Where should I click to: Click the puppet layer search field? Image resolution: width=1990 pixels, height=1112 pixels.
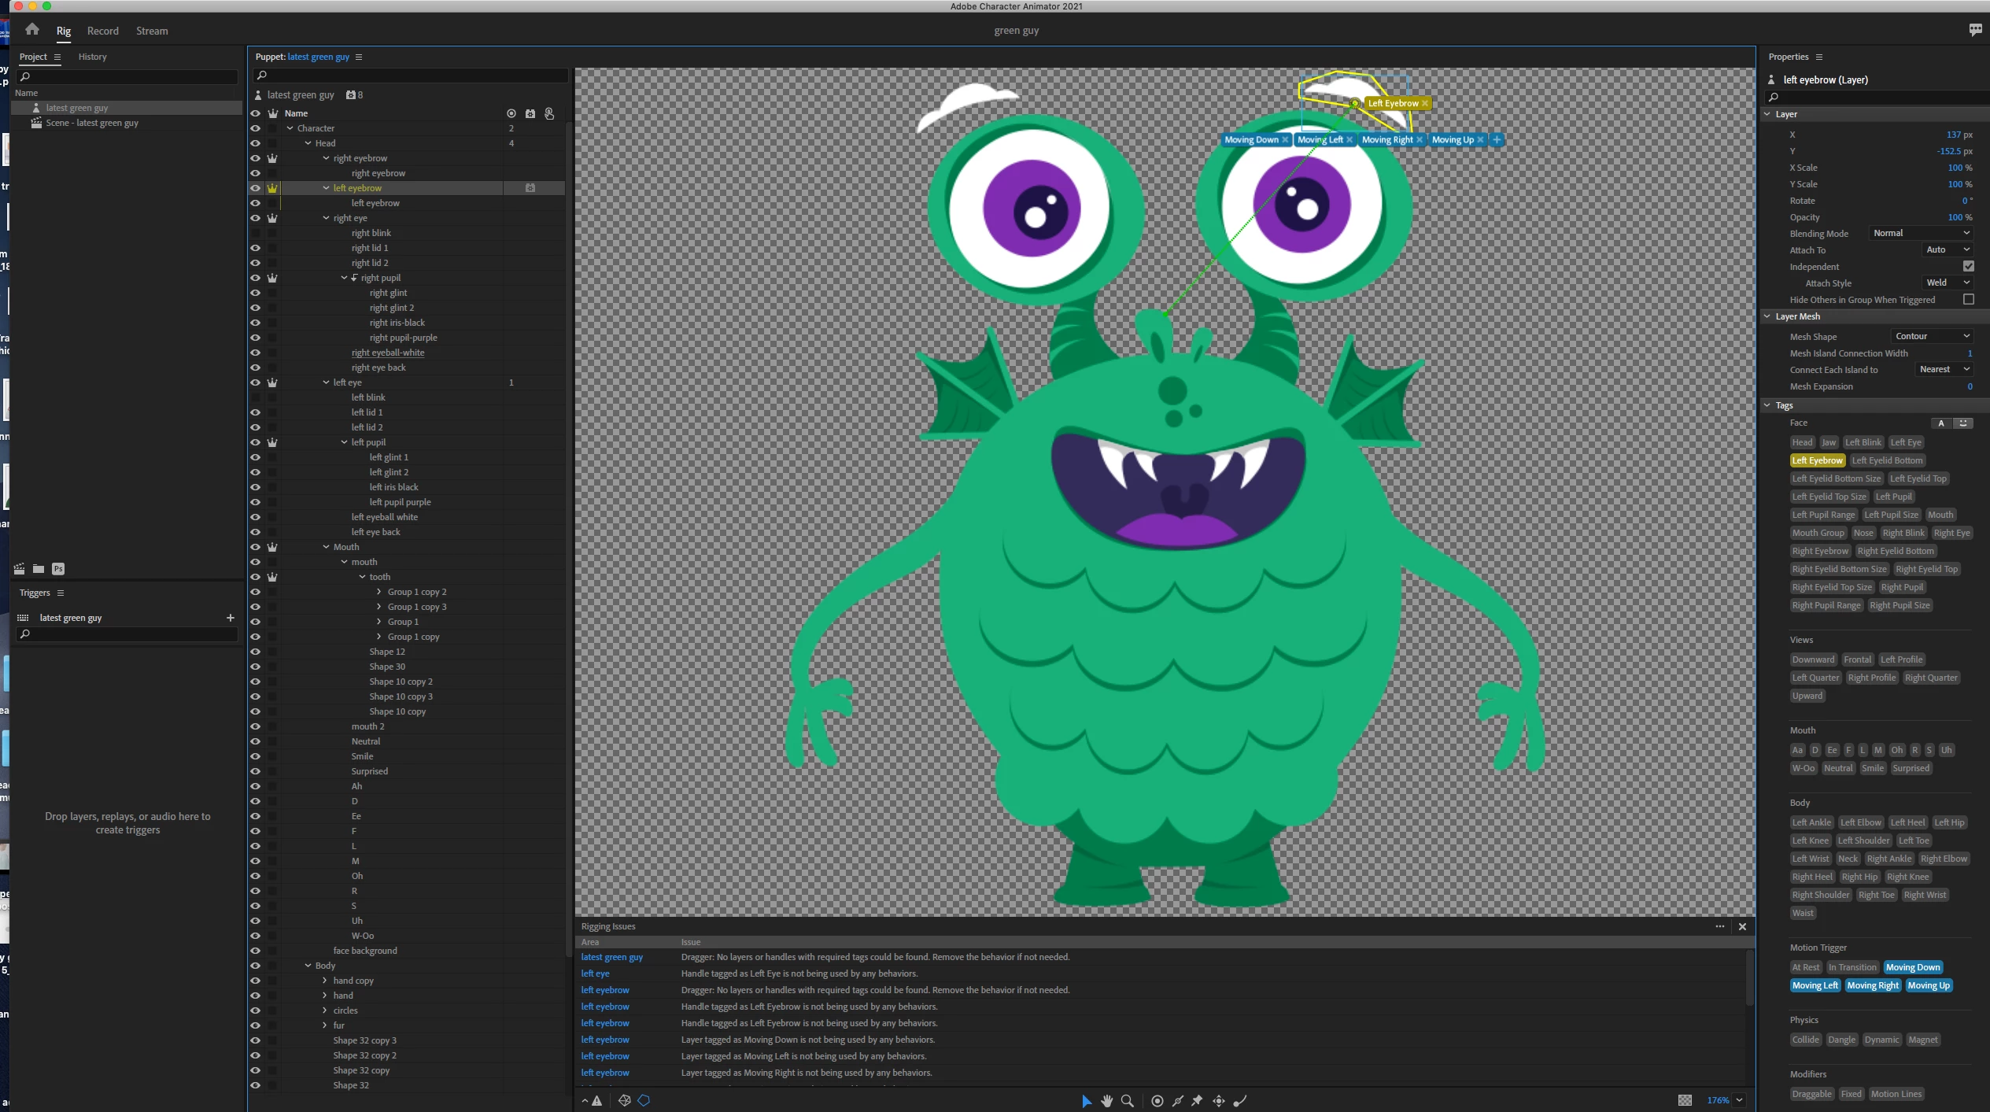point(409,76)
